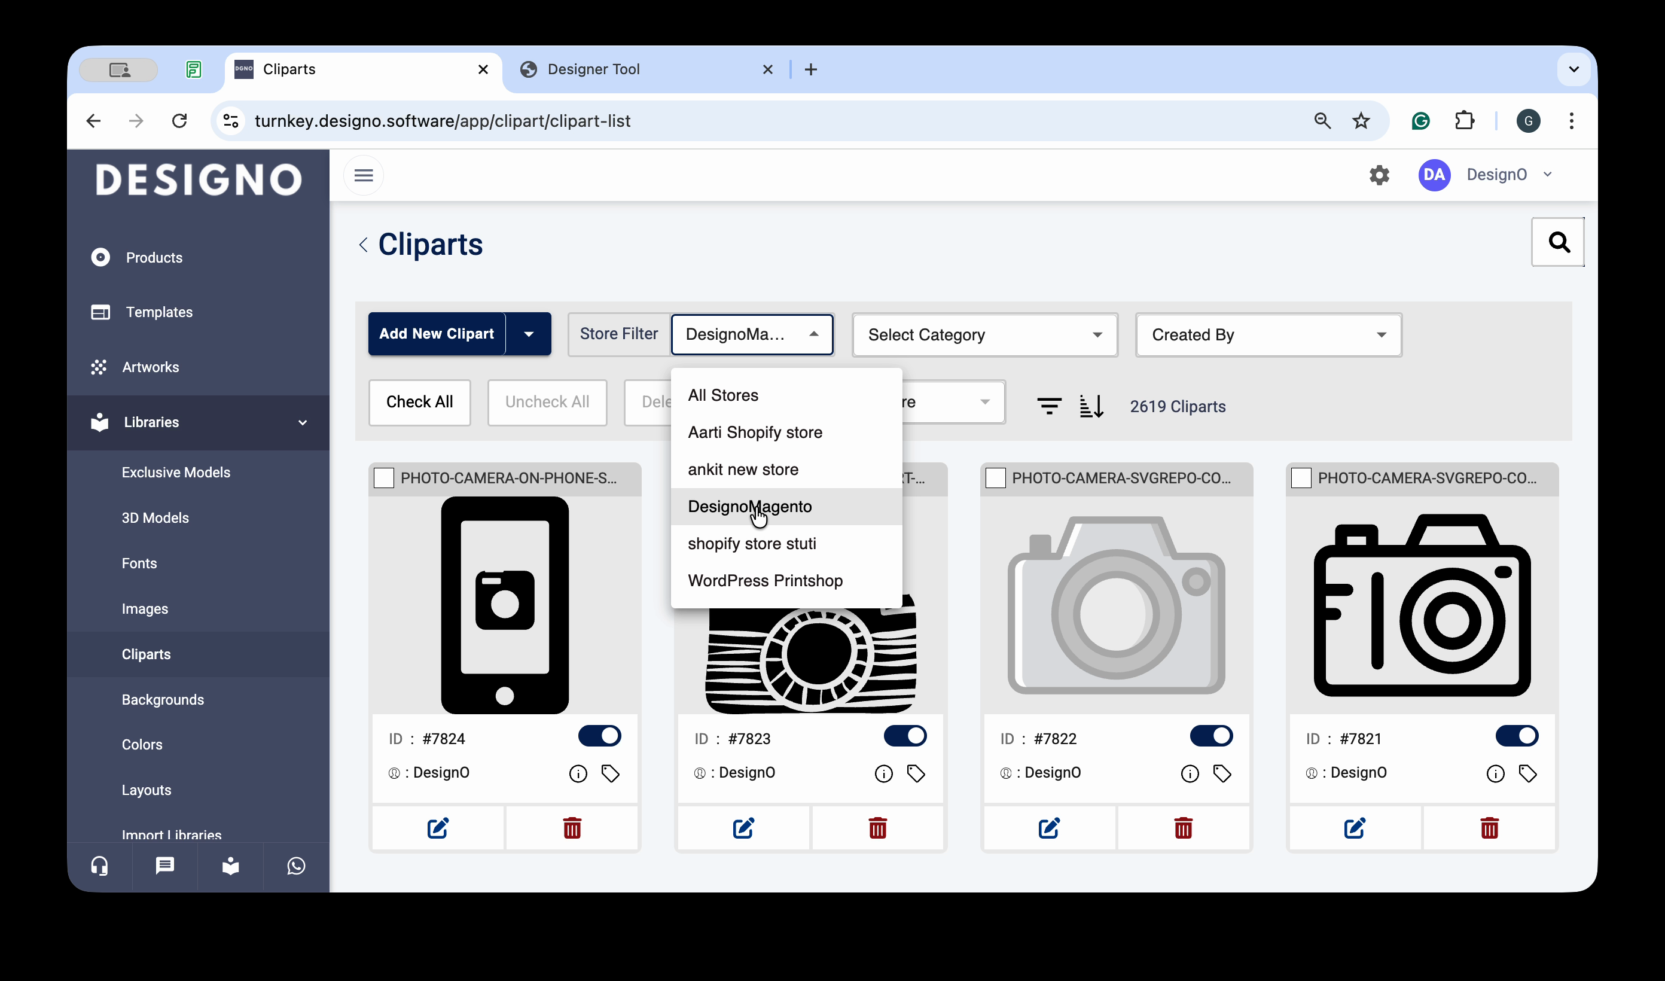Image resolution: width=1665 pixels, height=981 pixels.
Task: Delete clipart ID #7822 with trash icon
Action: 1183,828
